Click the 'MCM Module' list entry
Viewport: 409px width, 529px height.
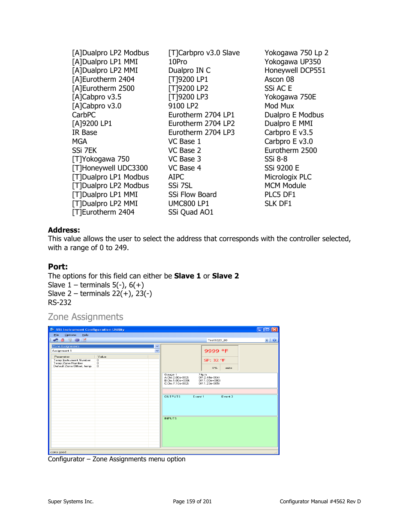(x=286, y=185)
